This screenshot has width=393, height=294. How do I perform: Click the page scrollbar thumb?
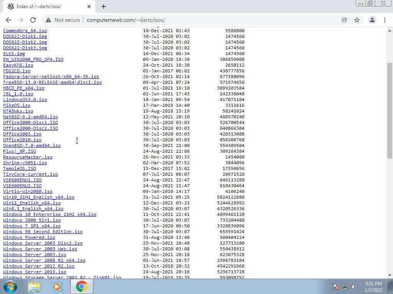(390, 110)
